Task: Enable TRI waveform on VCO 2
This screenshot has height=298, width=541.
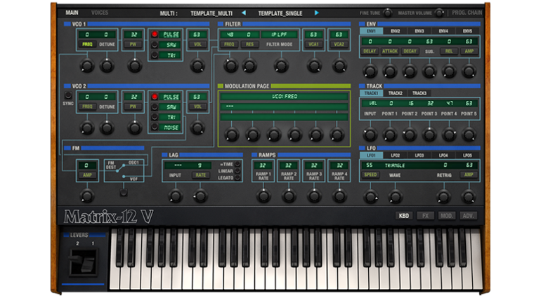Action: tap(155, 117)
